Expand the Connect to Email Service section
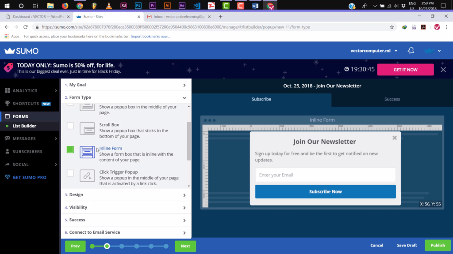The image size is (453, 254). [126, 232]
